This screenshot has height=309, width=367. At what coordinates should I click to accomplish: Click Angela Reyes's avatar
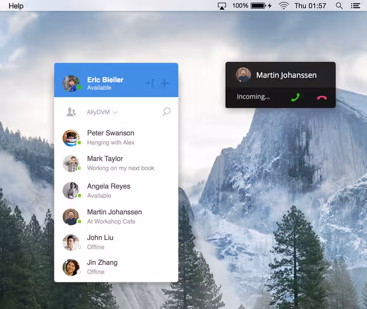point(71,191)
